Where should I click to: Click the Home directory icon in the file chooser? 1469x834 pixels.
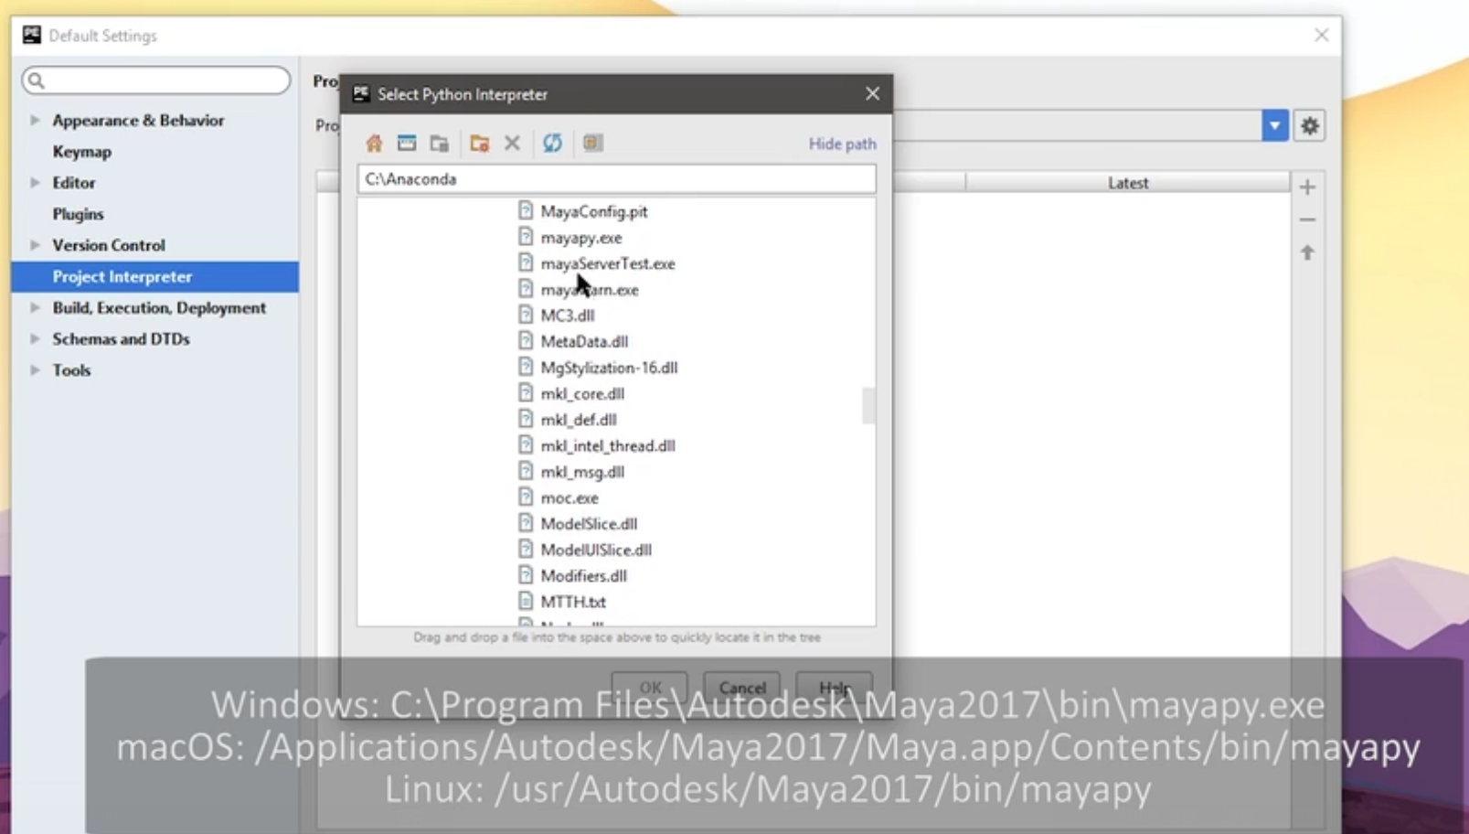tap(374, 143)
